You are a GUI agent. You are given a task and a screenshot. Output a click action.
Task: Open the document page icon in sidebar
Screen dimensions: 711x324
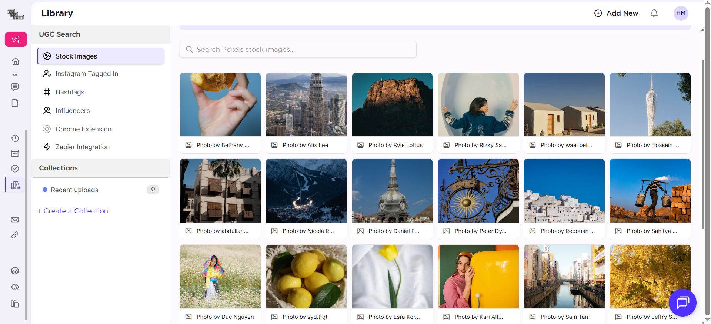coord(15,103)
